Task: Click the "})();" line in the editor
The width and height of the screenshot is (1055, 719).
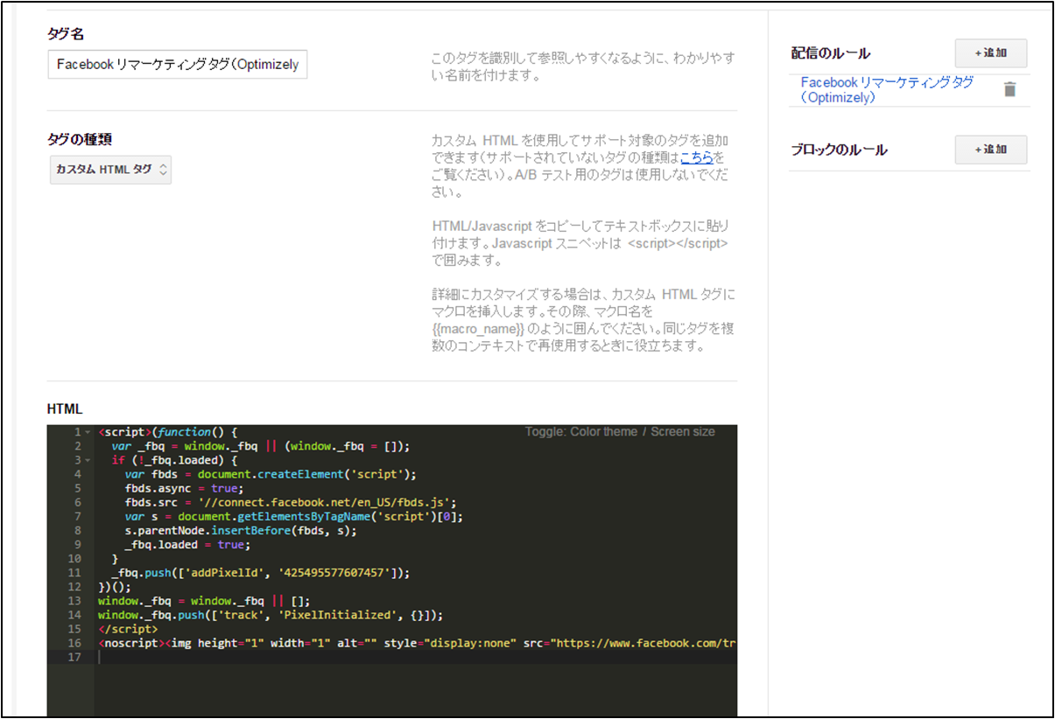Action: (115, 587)
